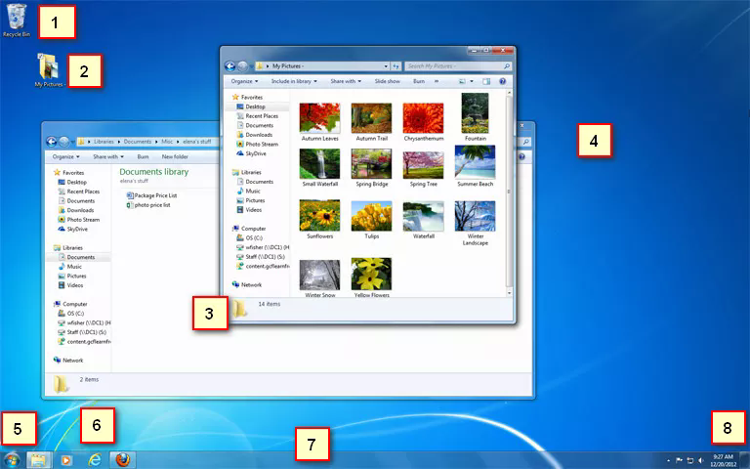Toggle the preview pane in My Pictures
The height and width of the screenshot is (469, 750).
pos(486,81)
